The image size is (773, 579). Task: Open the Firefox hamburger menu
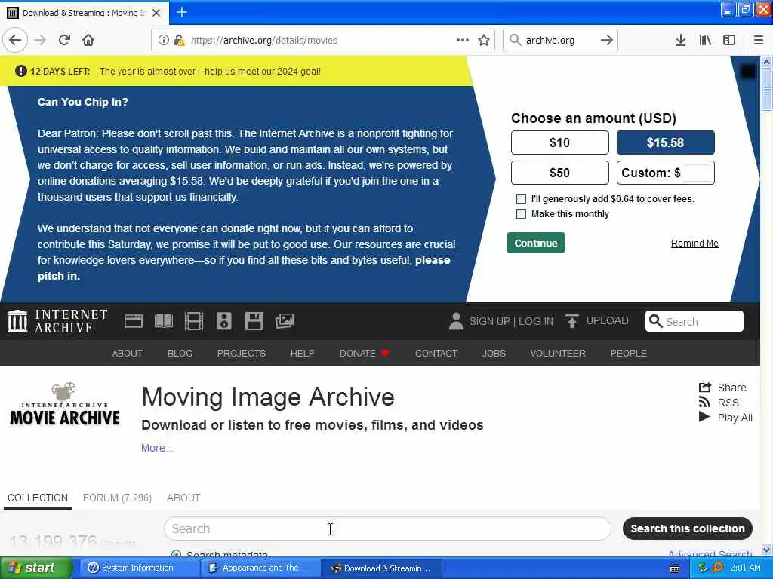click(759, 40)
